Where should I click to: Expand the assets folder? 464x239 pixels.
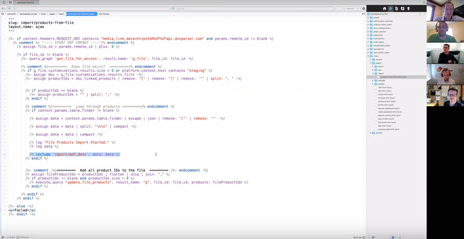[x=368, y=18]
